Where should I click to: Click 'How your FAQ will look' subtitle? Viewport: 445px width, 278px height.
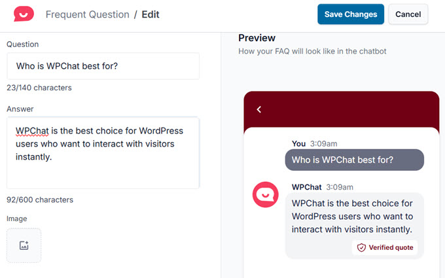(312, 51)
